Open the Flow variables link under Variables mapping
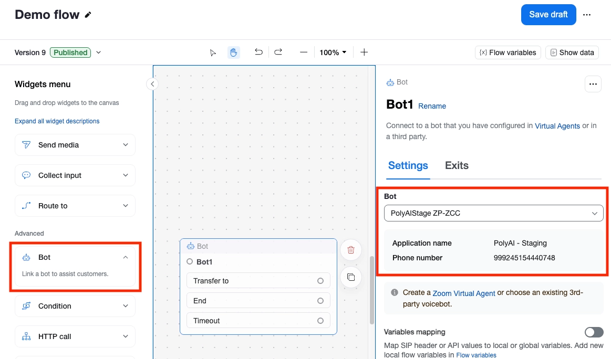 tap(476, 355)
